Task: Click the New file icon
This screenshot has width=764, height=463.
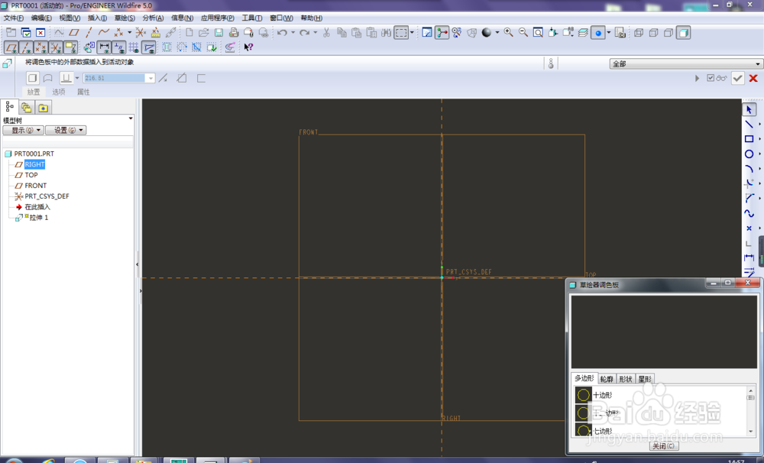Action: coord(189,33)
